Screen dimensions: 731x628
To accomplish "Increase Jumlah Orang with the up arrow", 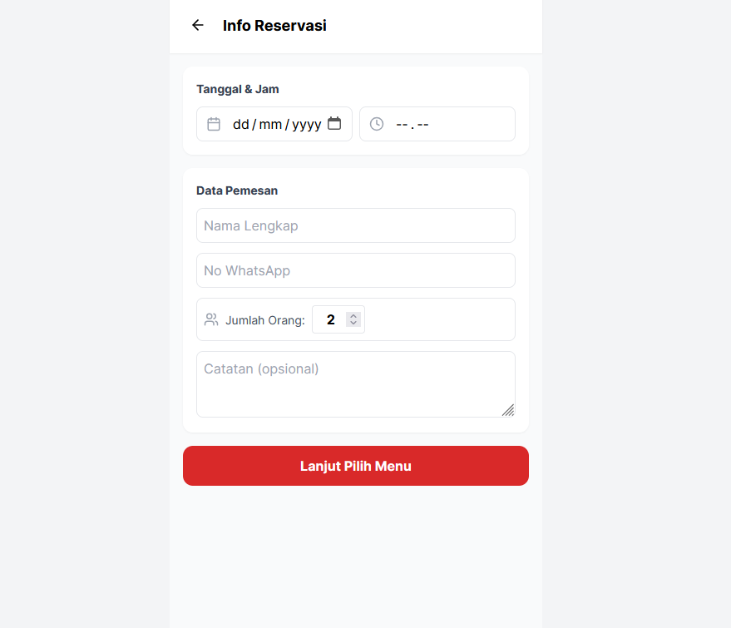I will 353,316.
